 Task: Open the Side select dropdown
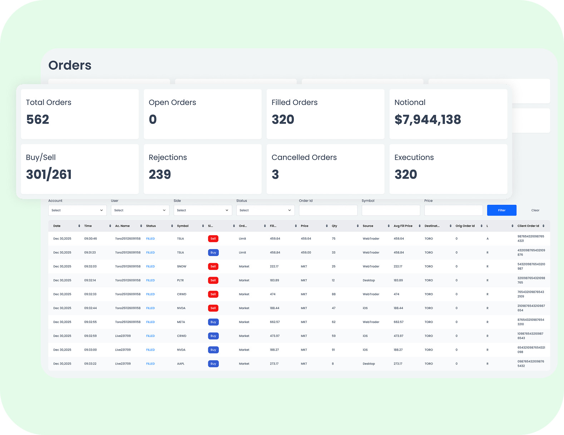click(203, 210)
